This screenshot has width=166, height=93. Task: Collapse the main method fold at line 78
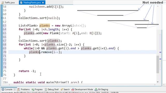(7, 82)
